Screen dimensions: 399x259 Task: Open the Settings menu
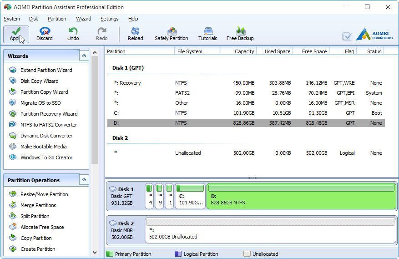click(x=110, y=19)
